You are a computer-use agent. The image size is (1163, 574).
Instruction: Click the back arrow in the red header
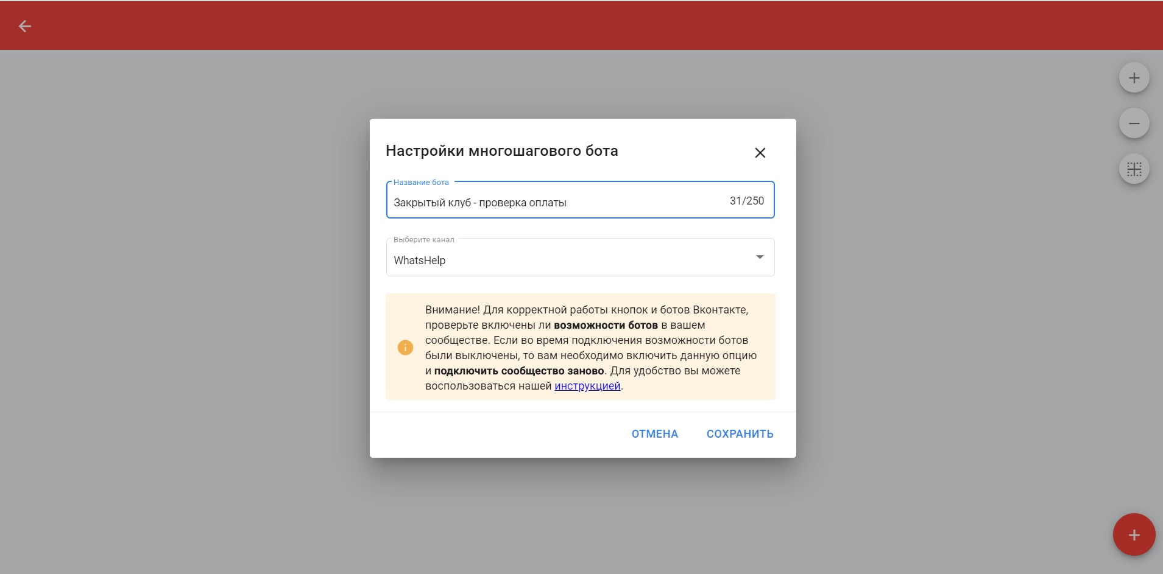(x=25, y=26)
